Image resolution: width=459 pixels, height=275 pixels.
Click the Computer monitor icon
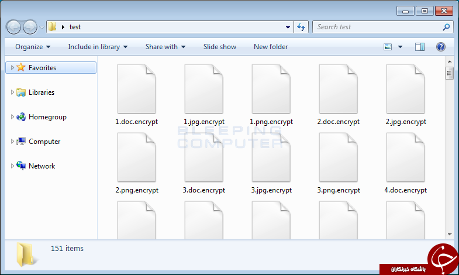pyautogui.click(x=21, y=142)
